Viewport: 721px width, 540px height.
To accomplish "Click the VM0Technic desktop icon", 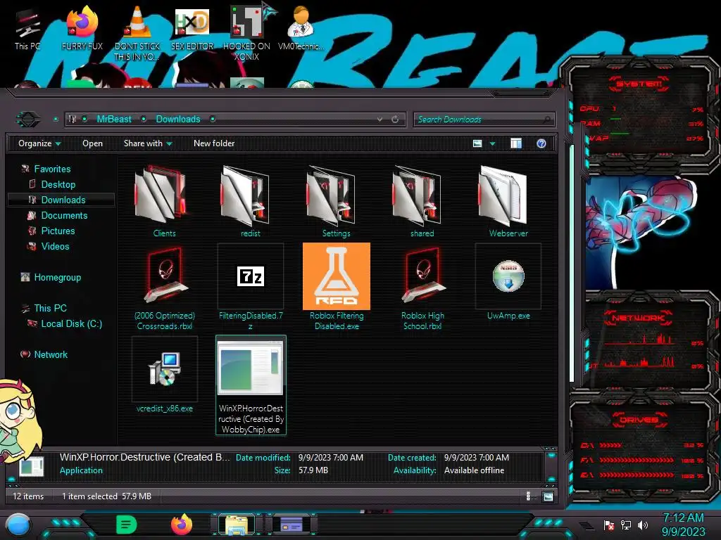I will (301, 28).
